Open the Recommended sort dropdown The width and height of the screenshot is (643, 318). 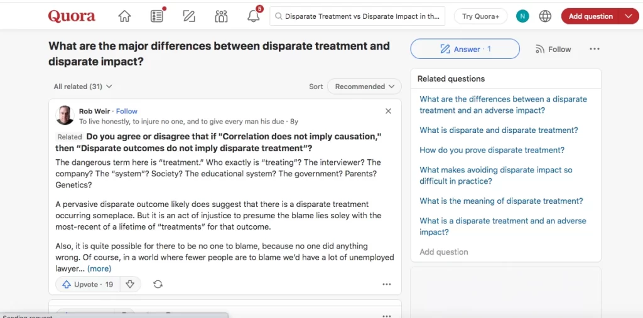pyautogui.click(x=364, y=87)
